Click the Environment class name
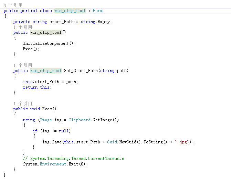231x182 pixels. pos(53,164)
